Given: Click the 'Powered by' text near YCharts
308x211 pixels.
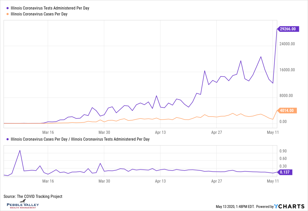Looking at the screenshot, I should [x=265, y=207].
